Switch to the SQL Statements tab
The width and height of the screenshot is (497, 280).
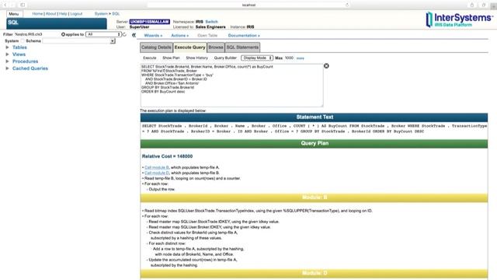point(242,47)
